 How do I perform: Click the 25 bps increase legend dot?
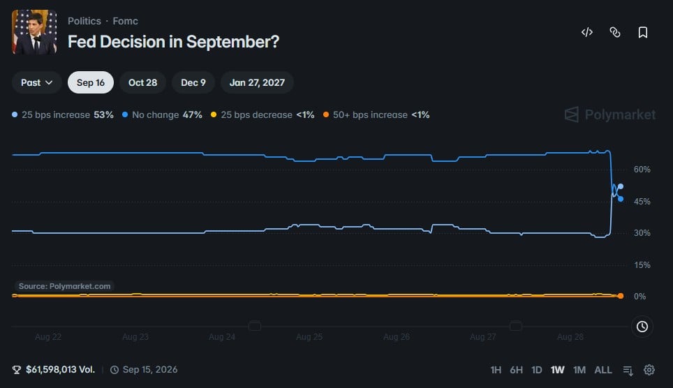[x=15, y=114]
